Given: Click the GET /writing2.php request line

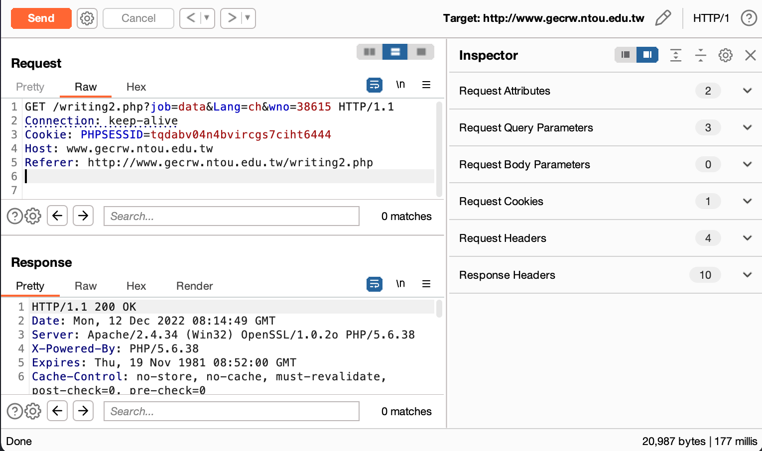Looking at the screenshot, I should click(209, 107).
